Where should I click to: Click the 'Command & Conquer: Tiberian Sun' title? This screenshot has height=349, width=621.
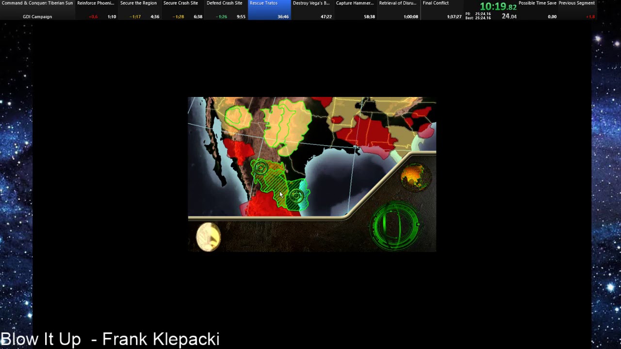(x=37, y=3)
